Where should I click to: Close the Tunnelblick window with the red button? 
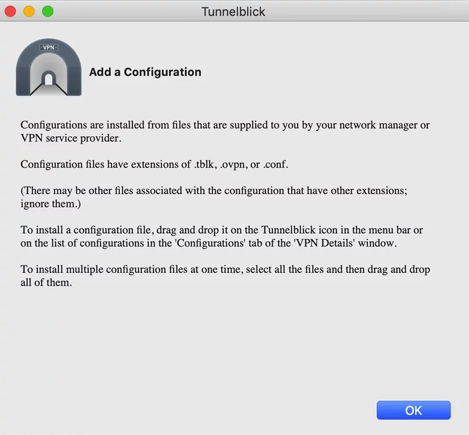pyautogui.click(x=11, y=11)
